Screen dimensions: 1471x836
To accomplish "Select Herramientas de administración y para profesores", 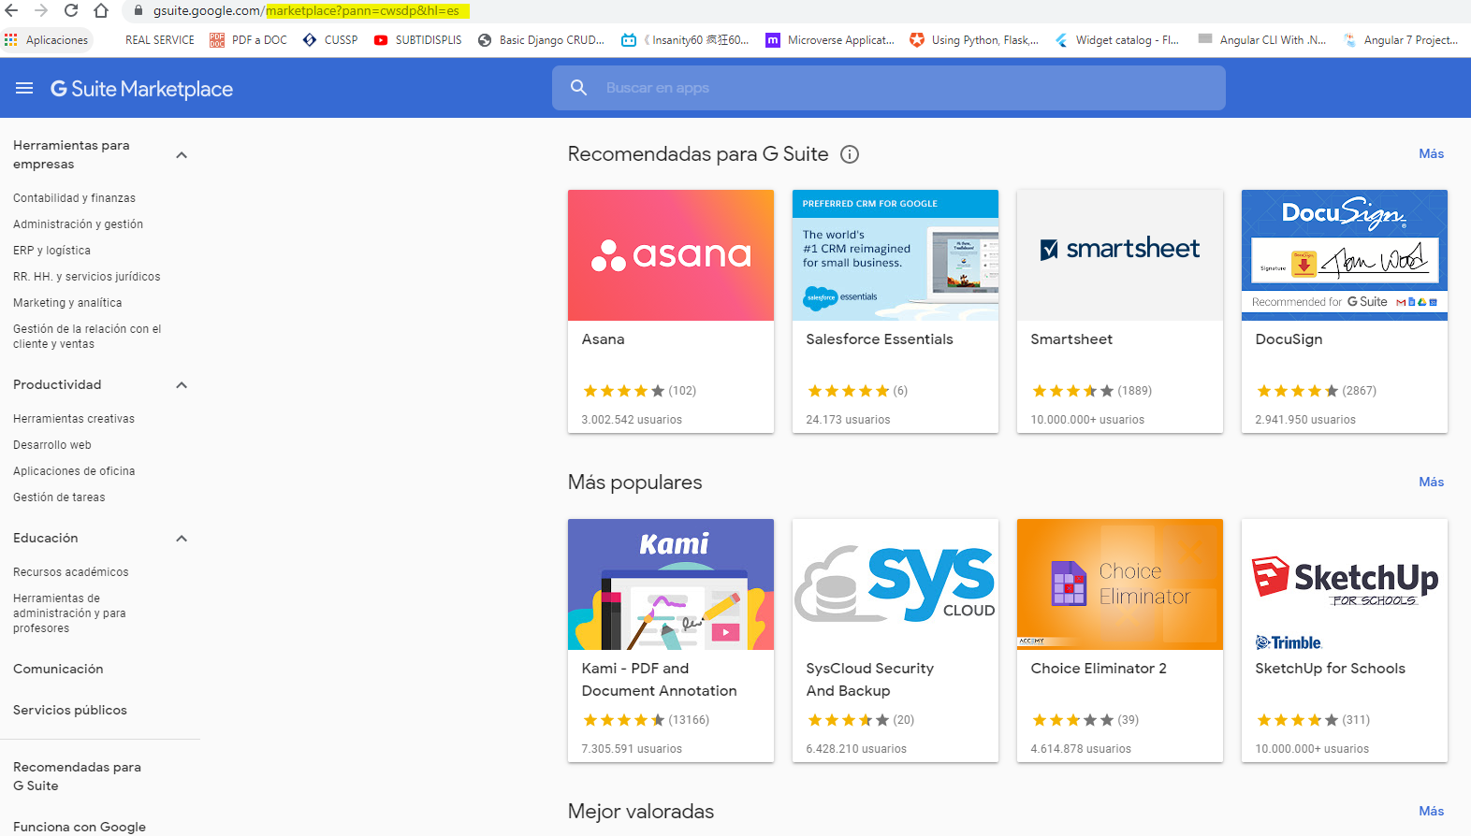I will [69, 613].
